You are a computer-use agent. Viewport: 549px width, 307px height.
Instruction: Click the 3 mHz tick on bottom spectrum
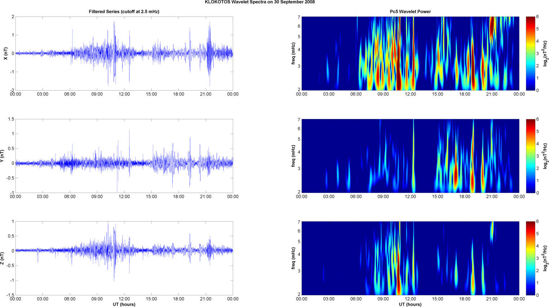pyautogui.click(x=299, y=271)
